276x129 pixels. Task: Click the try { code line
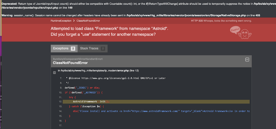point(72,97)
